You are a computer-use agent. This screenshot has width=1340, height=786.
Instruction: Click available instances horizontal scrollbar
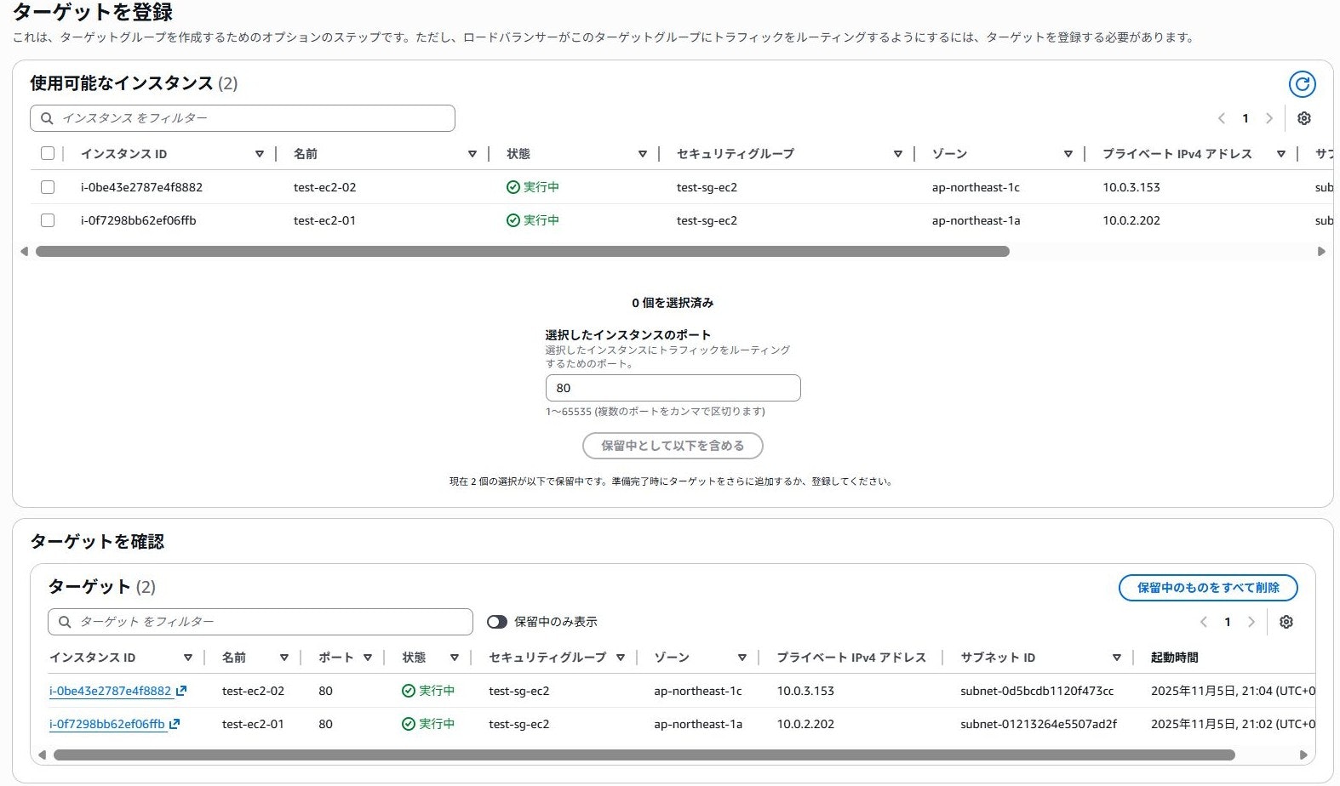(x=522, y=252)
